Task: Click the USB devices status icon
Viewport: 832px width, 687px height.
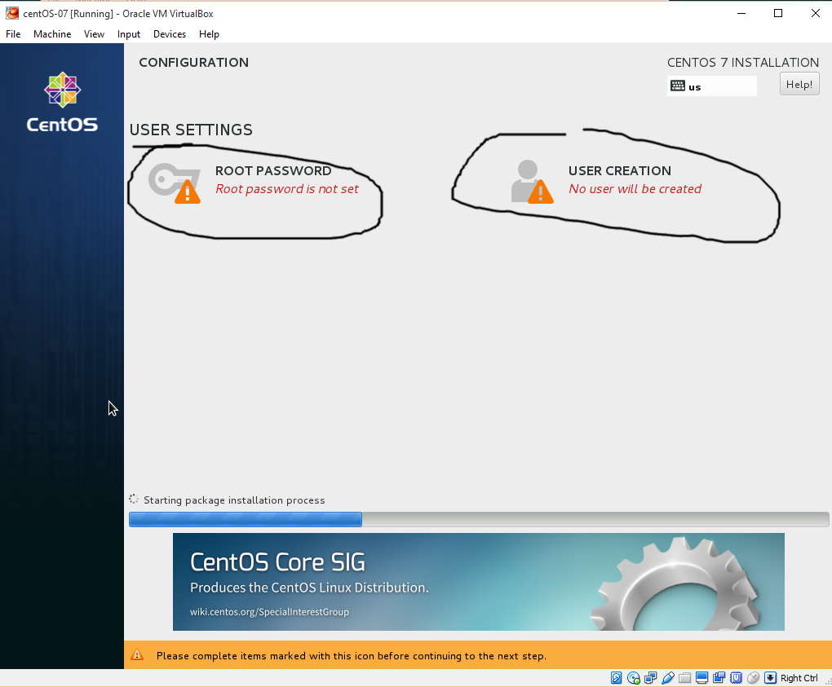Action: point(668,678)
